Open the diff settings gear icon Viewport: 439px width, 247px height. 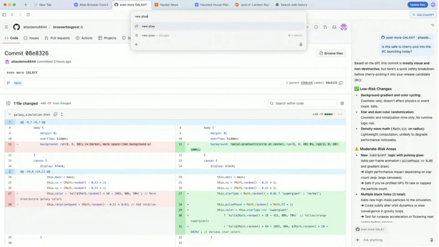[x=342, y=103]
